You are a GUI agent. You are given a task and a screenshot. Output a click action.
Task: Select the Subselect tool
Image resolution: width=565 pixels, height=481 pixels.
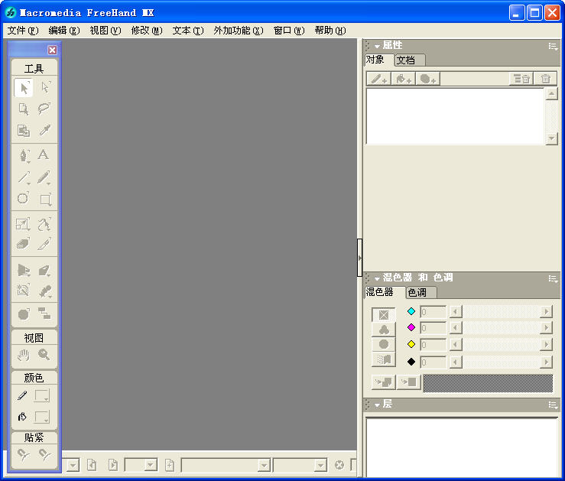point(44,87)
